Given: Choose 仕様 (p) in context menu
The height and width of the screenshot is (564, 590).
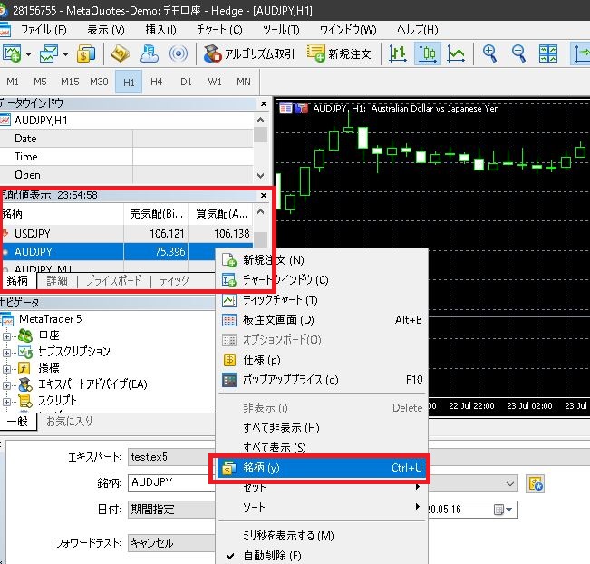Looking at the screenshot, I should pyautogui.click(x=323, y=360).
